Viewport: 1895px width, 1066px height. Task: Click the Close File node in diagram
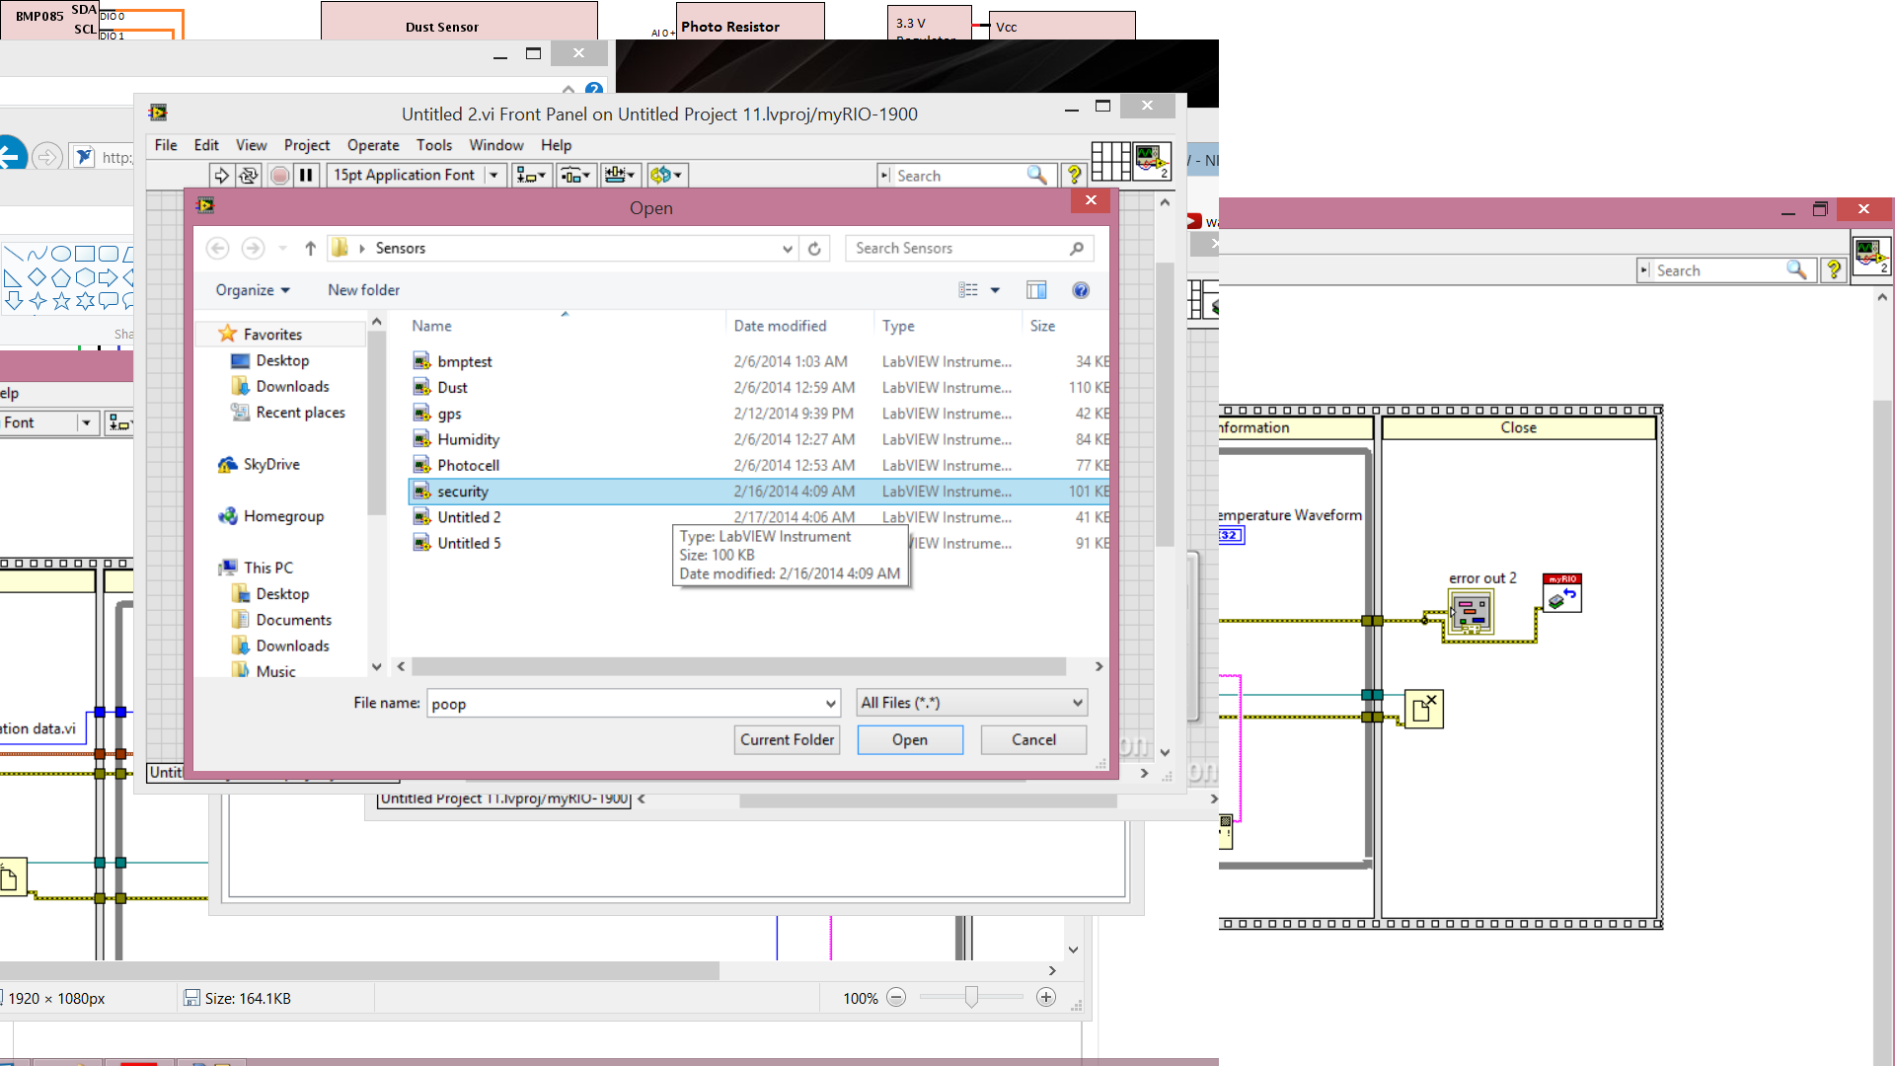(1423, 710)
